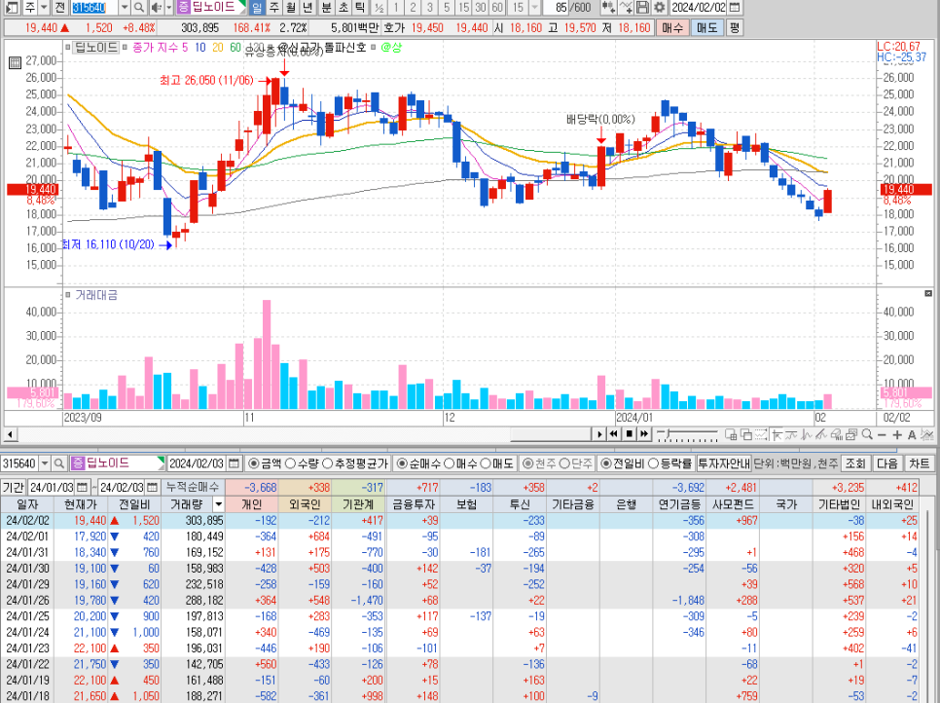Image resolution: width=940 pixels, height=703 pixels.
Task: Switch chart to 주 weekly period
Action: pos(274,7)
